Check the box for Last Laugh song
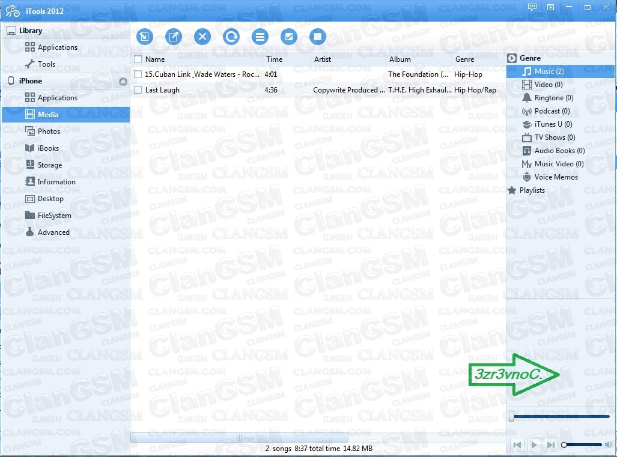This screenshot has height=457, width=617. coord(138,90)
